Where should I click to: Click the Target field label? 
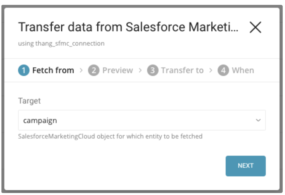(30, 101)
